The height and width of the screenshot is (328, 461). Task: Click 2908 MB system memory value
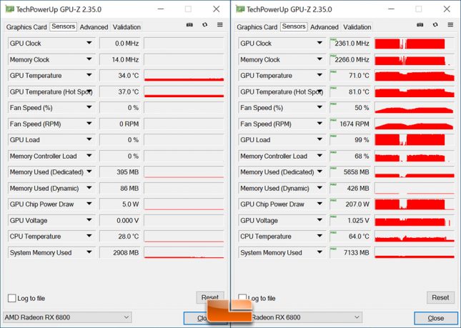(x=120, y=252)
